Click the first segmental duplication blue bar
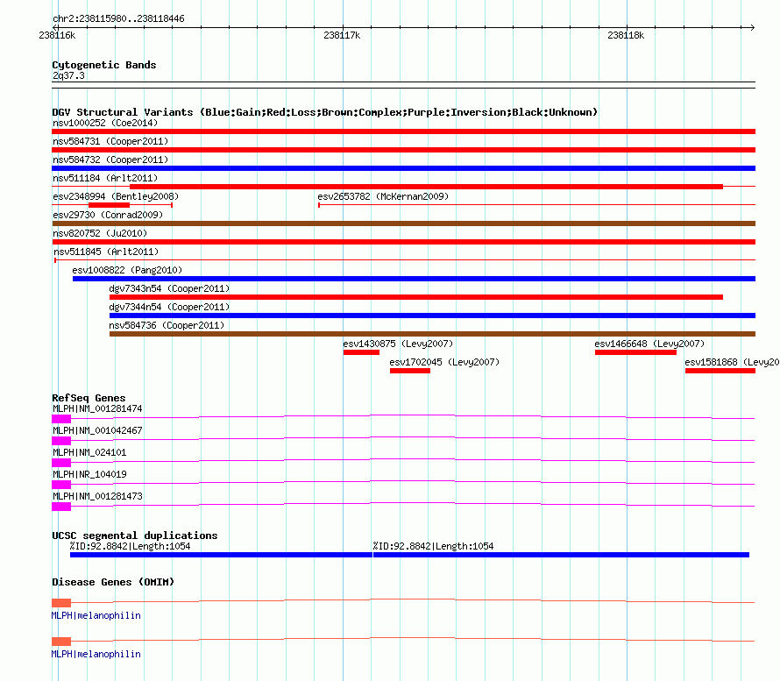Screen dimensions: 780x681 (x=221, y=555)
